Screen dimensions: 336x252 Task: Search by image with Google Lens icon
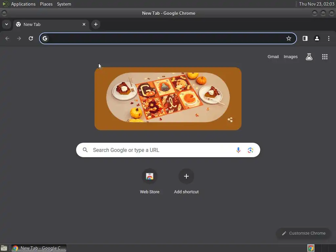point(250,150)
